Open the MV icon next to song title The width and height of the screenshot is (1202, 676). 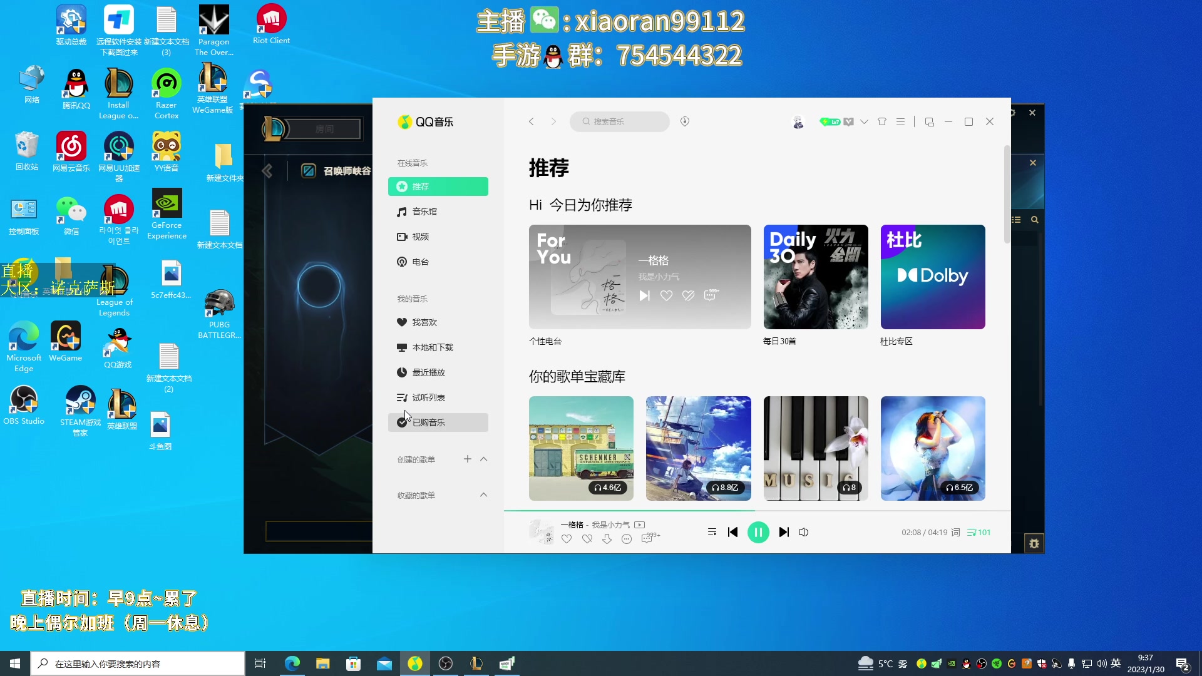(639, 525)
